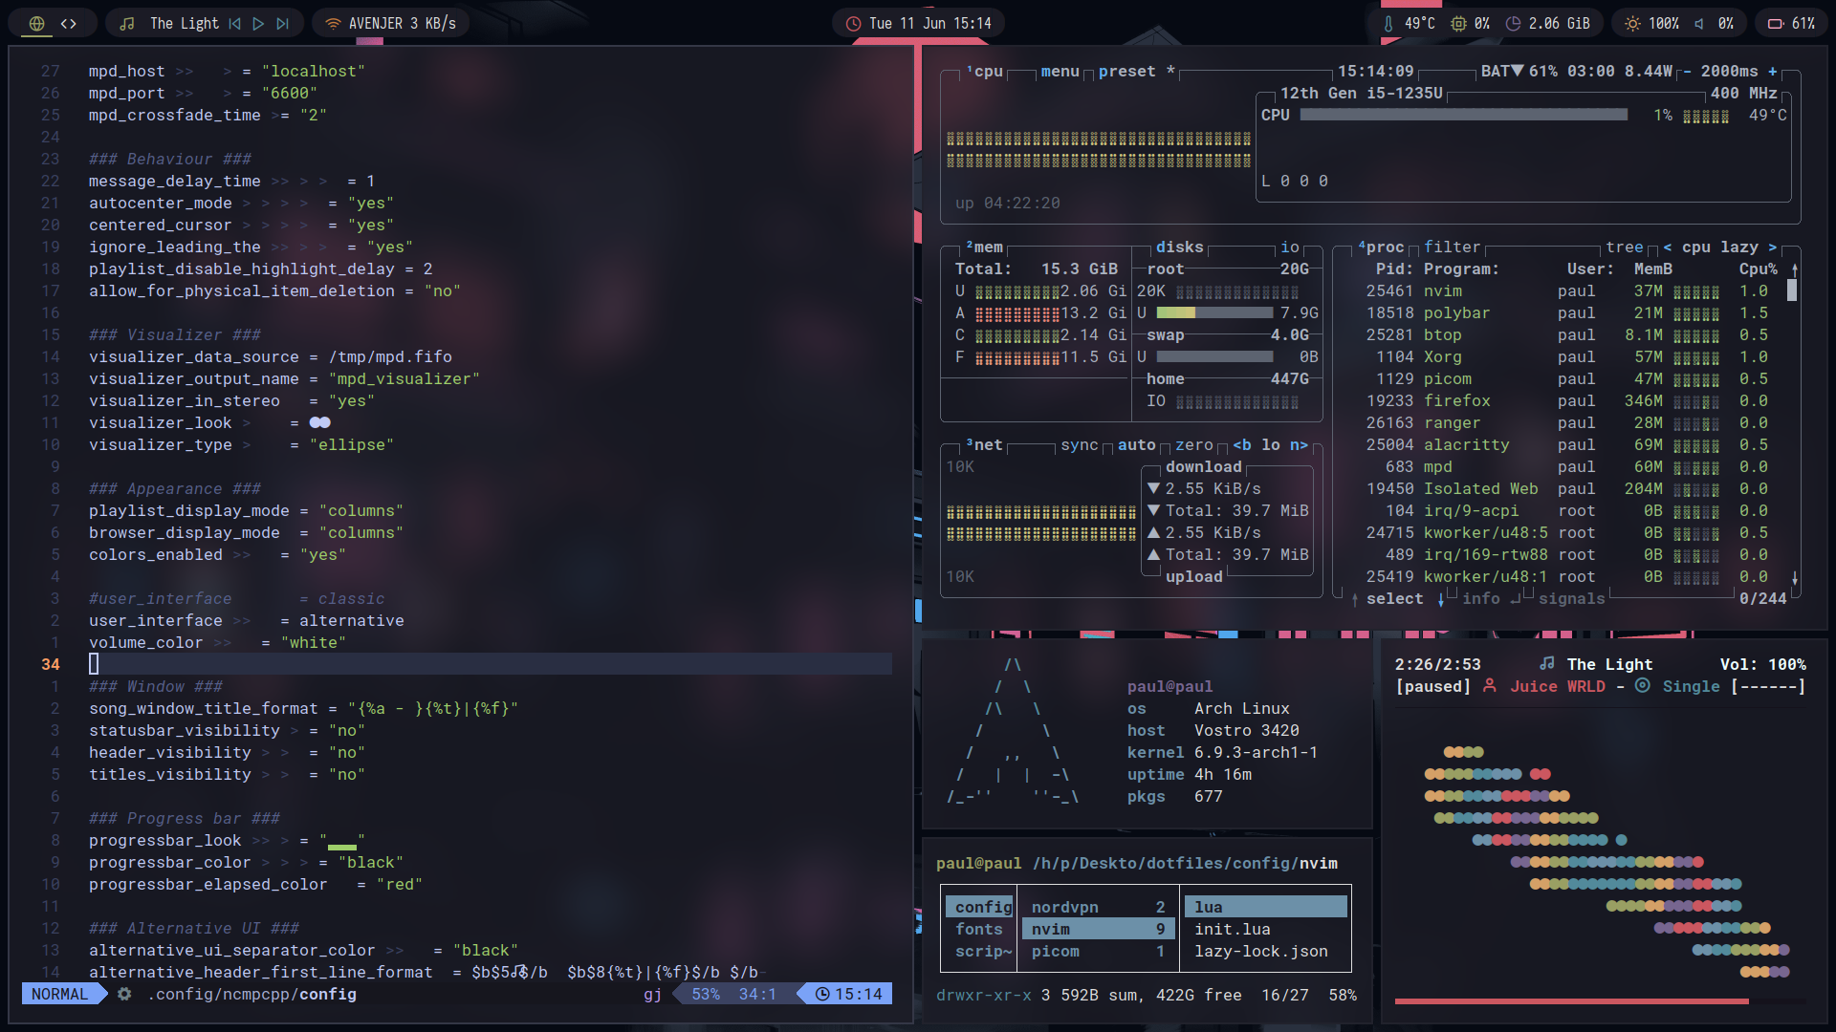Image resolution: width=1836 pixels, height=1032 pixels.
Task: Skip to next track in polybar
Action: (282, 23)
